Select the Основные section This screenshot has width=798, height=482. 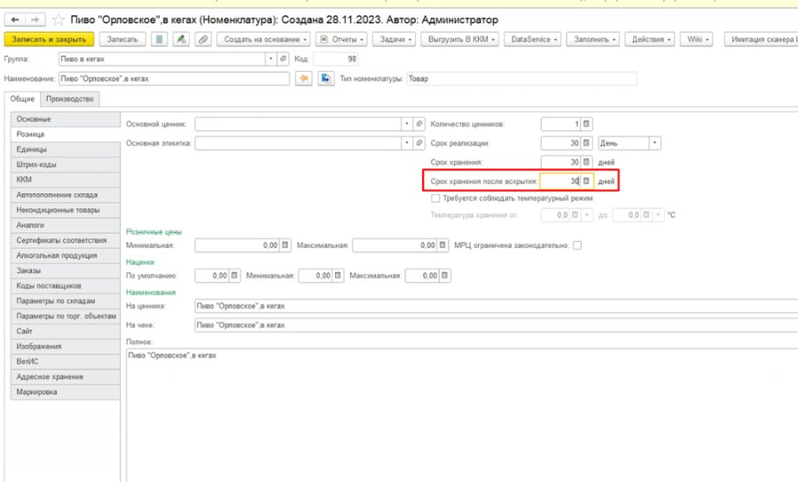coord(65,119)
